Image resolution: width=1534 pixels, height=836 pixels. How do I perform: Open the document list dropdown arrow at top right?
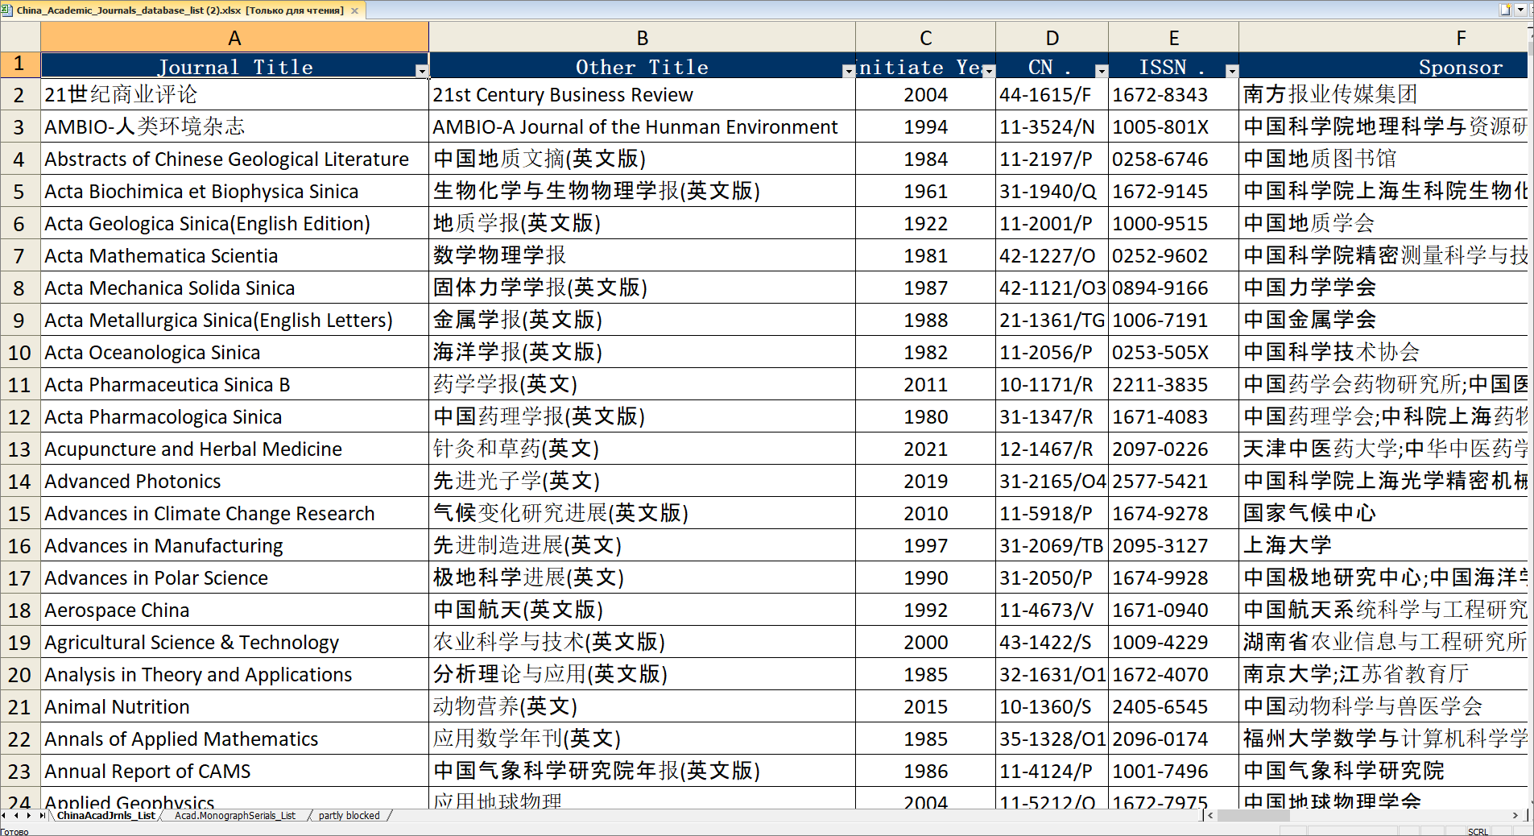click(1520, 10)
